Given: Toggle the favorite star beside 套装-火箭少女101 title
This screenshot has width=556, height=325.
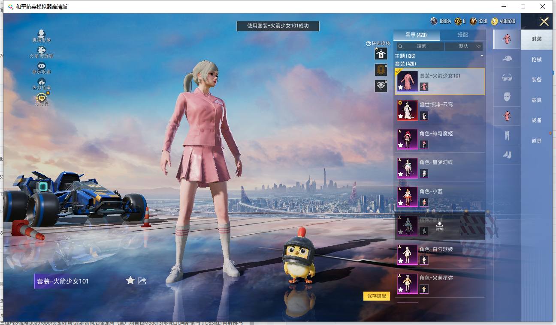Looking at the screenshot, I should pos(130,280).
